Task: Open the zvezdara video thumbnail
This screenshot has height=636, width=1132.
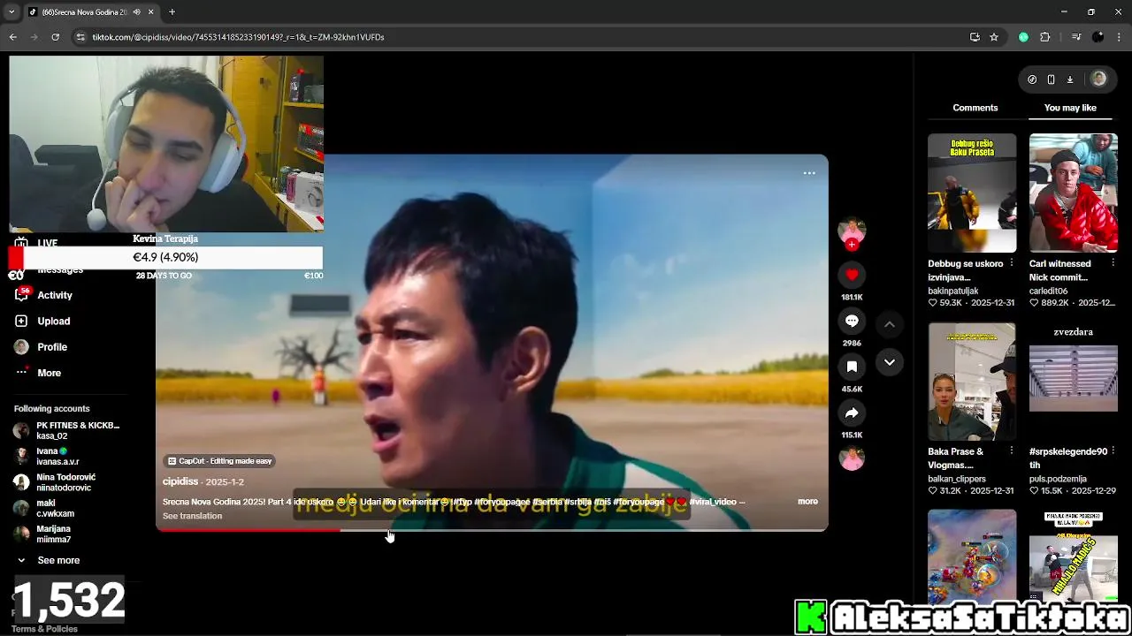Action: point(1073,382)
